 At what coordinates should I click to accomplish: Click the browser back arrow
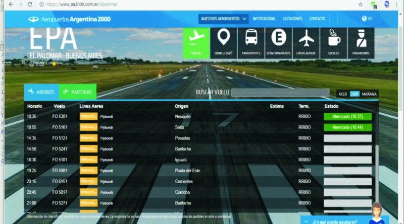click(11, 5)
